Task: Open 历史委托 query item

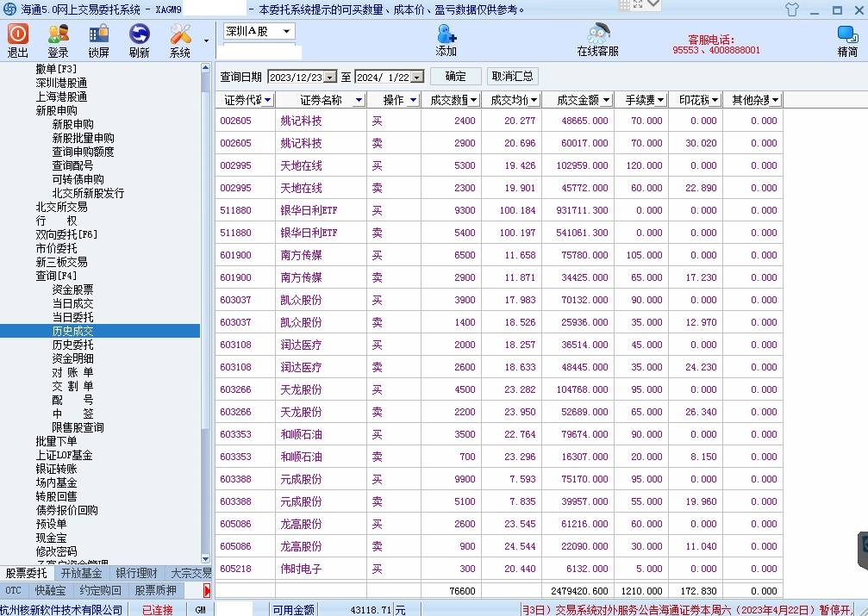Action: 72,345
